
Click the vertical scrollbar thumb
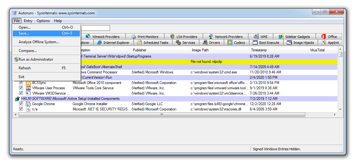coord(340,54)
